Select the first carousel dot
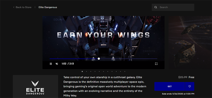The image size is (212, 98). pyautogui.click(x=82, y=71)
